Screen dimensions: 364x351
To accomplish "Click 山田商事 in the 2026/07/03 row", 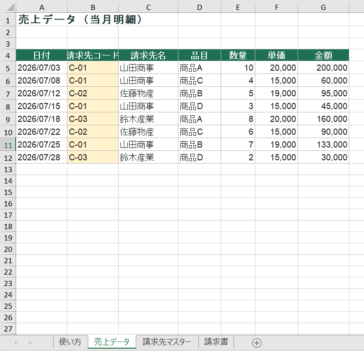I will pos(149,67).
